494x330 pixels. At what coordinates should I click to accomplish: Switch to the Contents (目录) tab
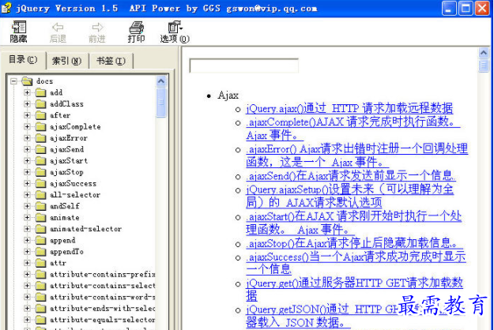pos(23,59)
